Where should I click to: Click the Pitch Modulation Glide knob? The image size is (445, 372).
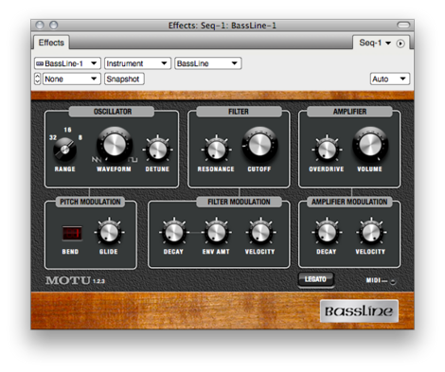109,232
